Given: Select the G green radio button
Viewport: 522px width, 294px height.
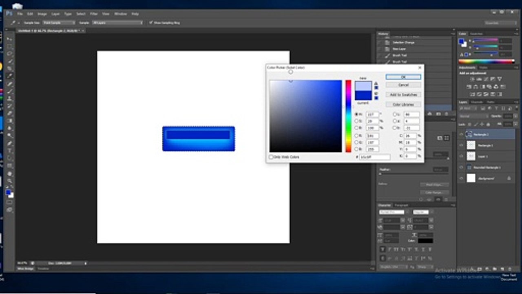Looking at the screenshot, I should point(356,143).
